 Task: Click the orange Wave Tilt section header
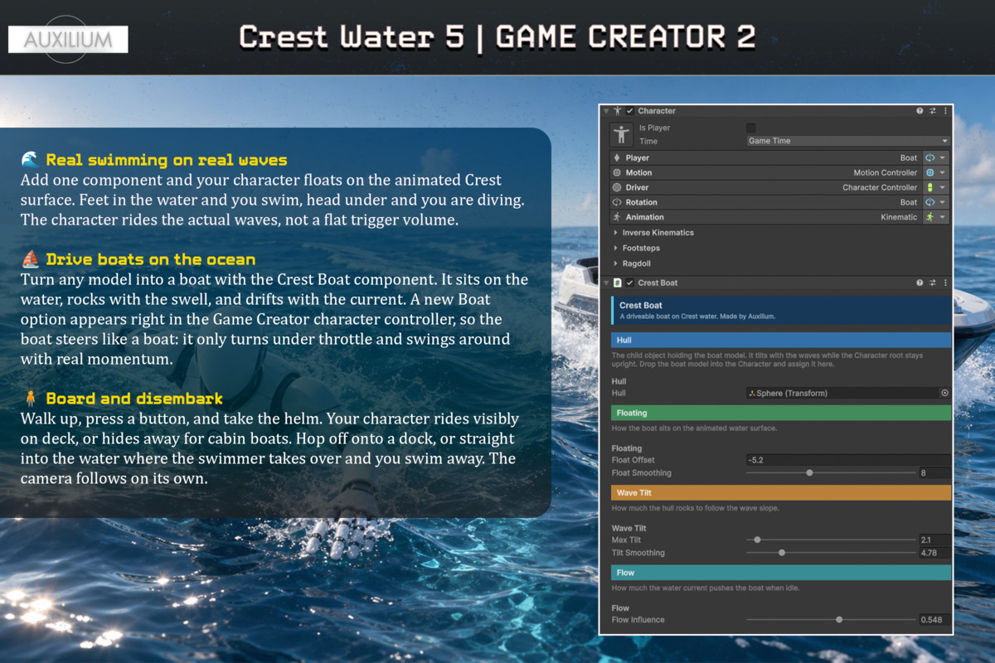coord(781,493)
